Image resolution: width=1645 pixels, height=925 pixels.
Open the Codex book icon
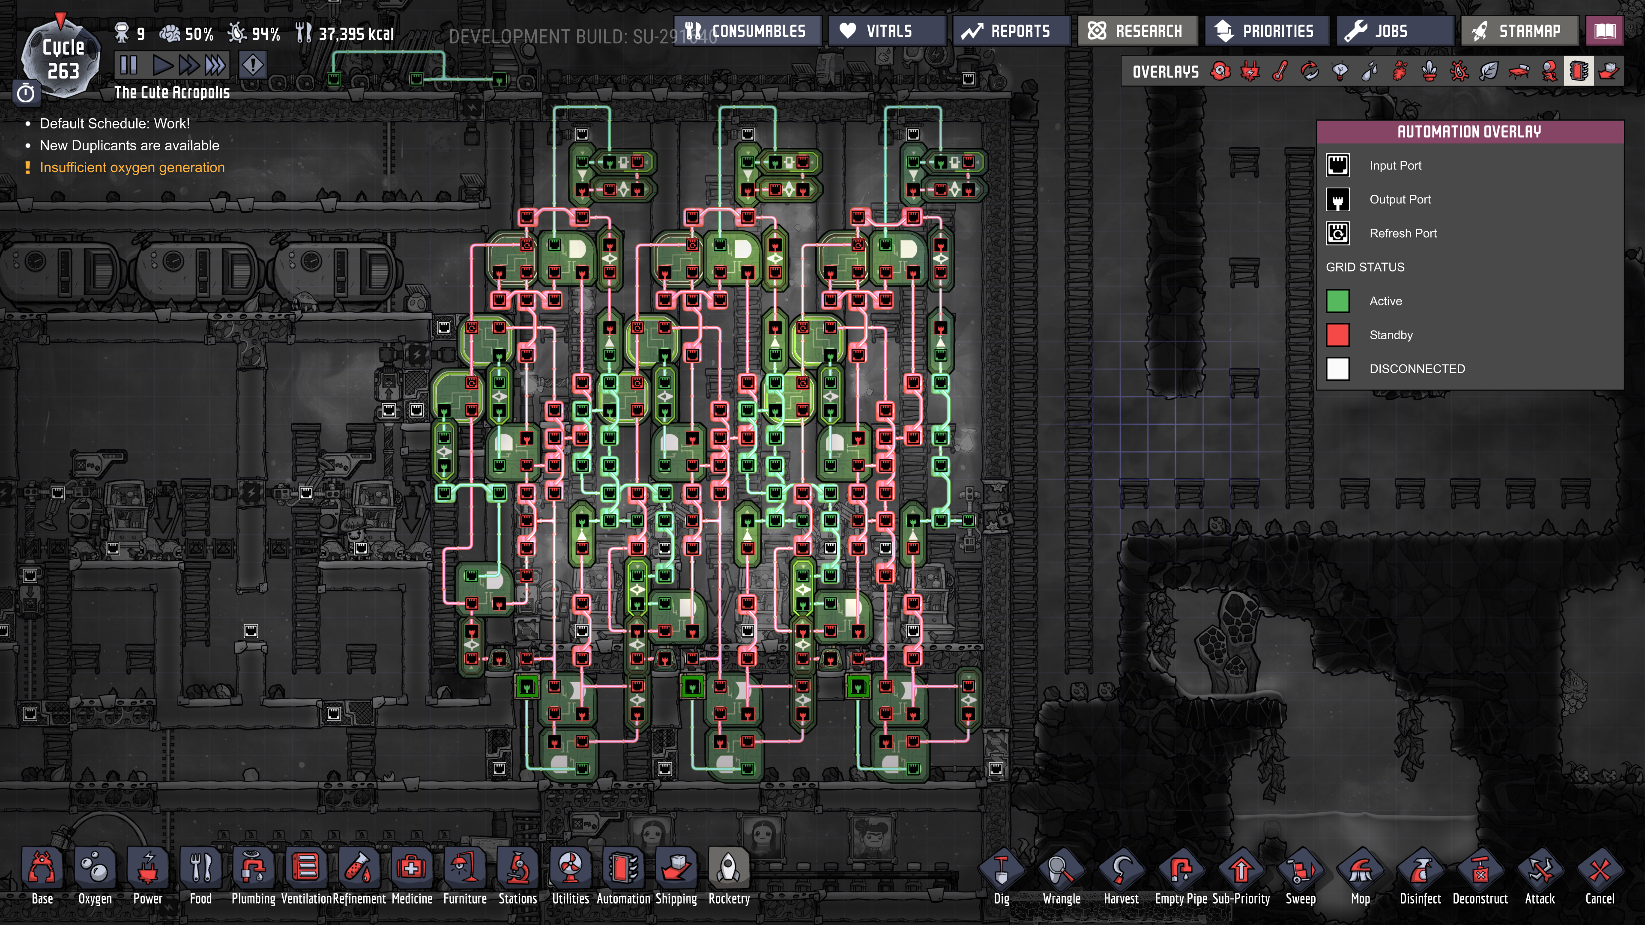pyautogui.click(x=1604, y=31)
